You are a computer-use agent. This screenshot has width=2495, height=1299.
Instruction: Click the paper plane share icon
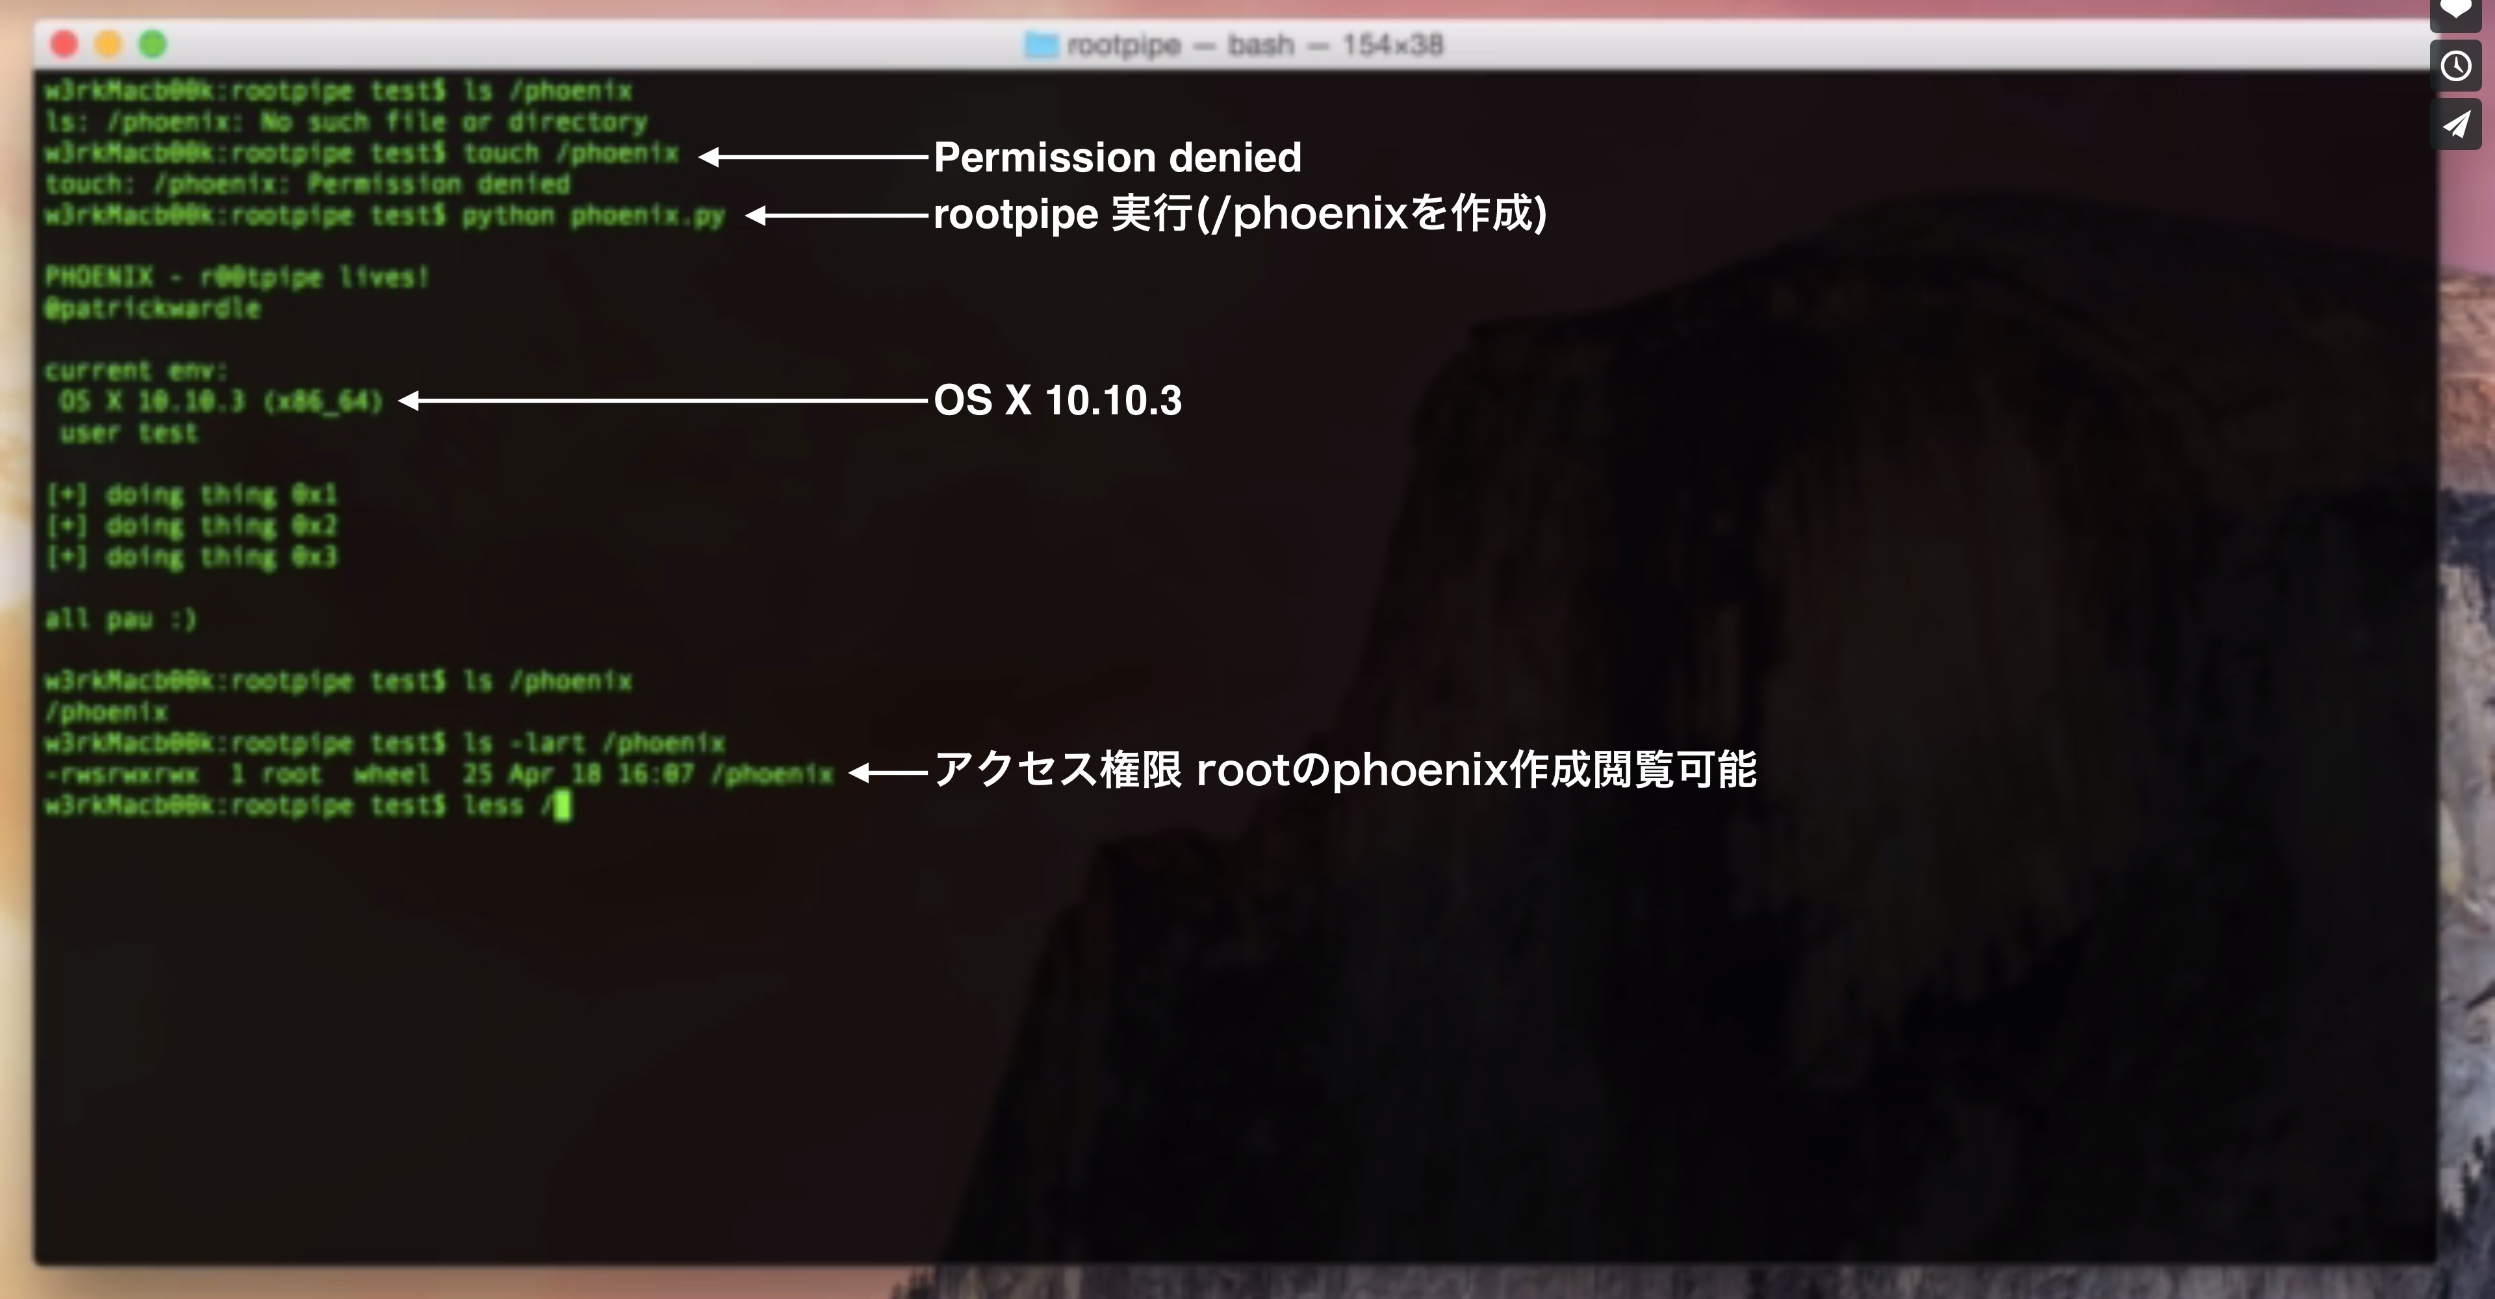tap(2455, 124)
